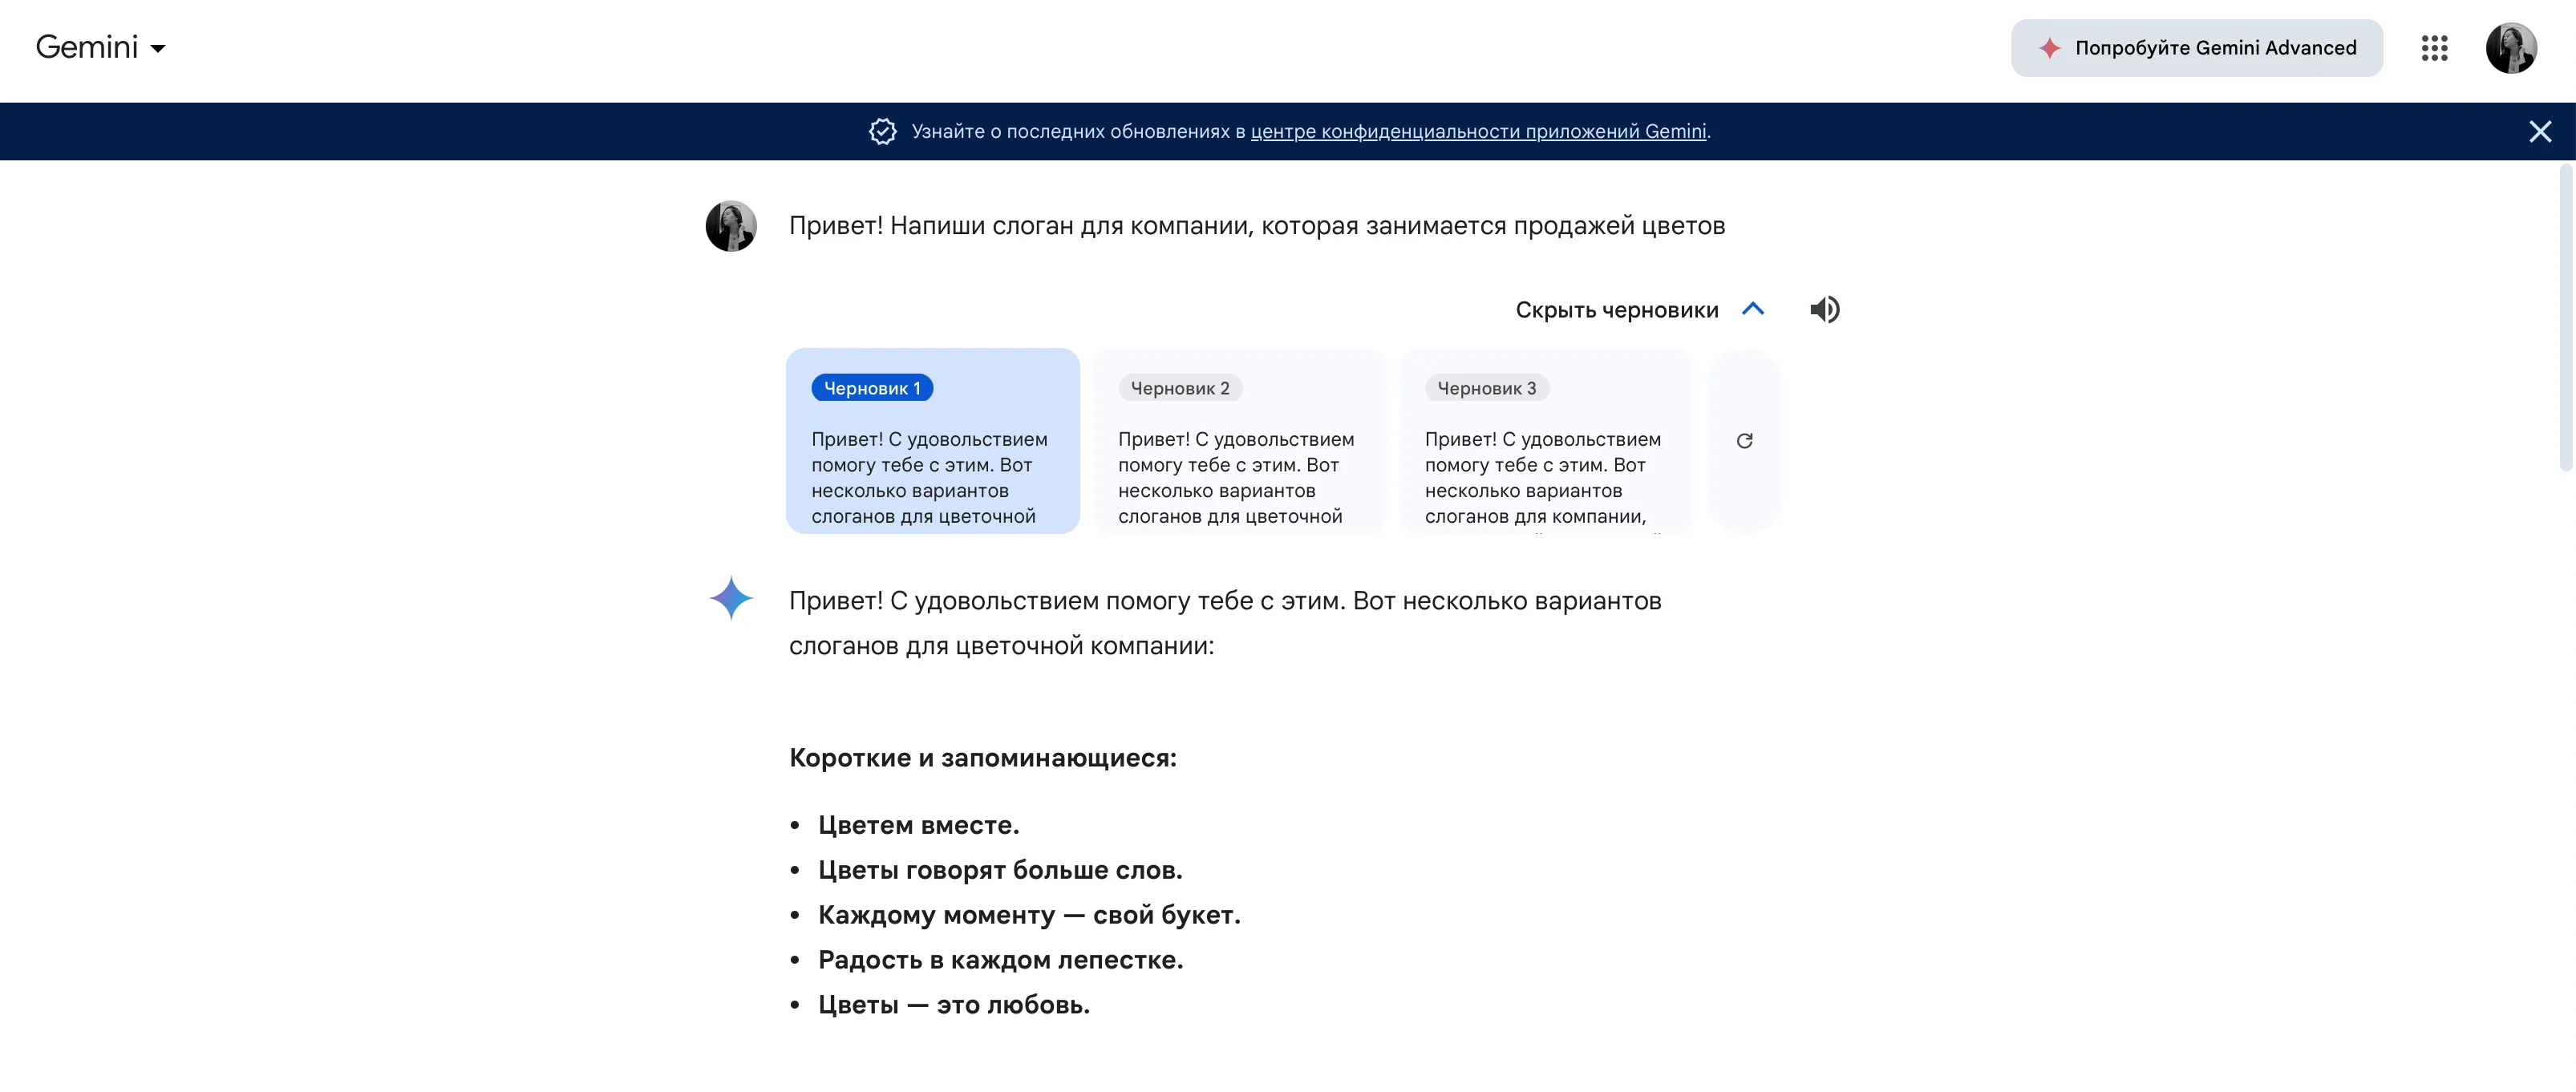Collapse drafts with the chevron arrow
The image size is (2576, 1092).
(1753, 309)
